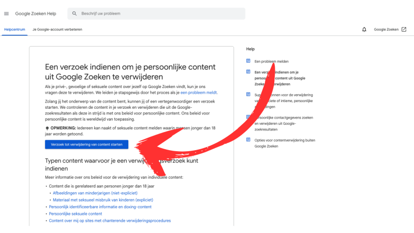414x233 pixels.
Task: Click the Google Zoeken external link icon
Action: click(x=404, y=30)
